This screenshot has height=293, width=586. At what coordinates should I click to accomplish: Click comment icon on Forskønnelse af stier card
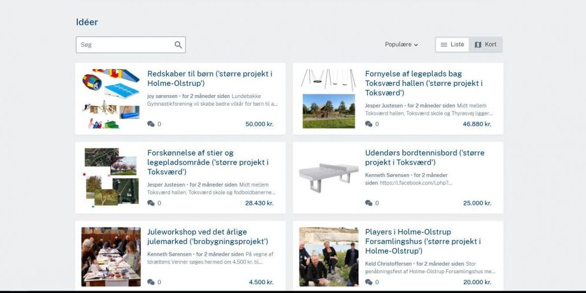pyautogui.click(x=151, y=203)
